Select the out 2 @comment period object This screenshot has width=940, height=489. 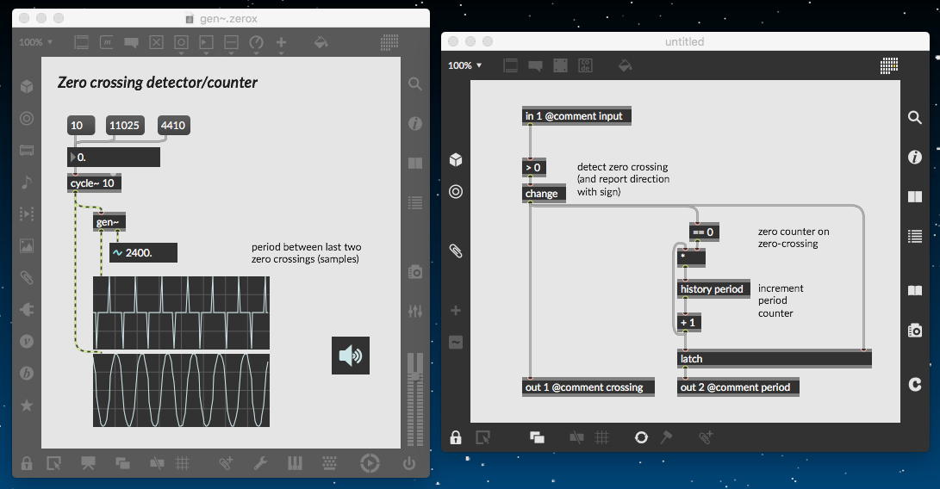point(738,387)
